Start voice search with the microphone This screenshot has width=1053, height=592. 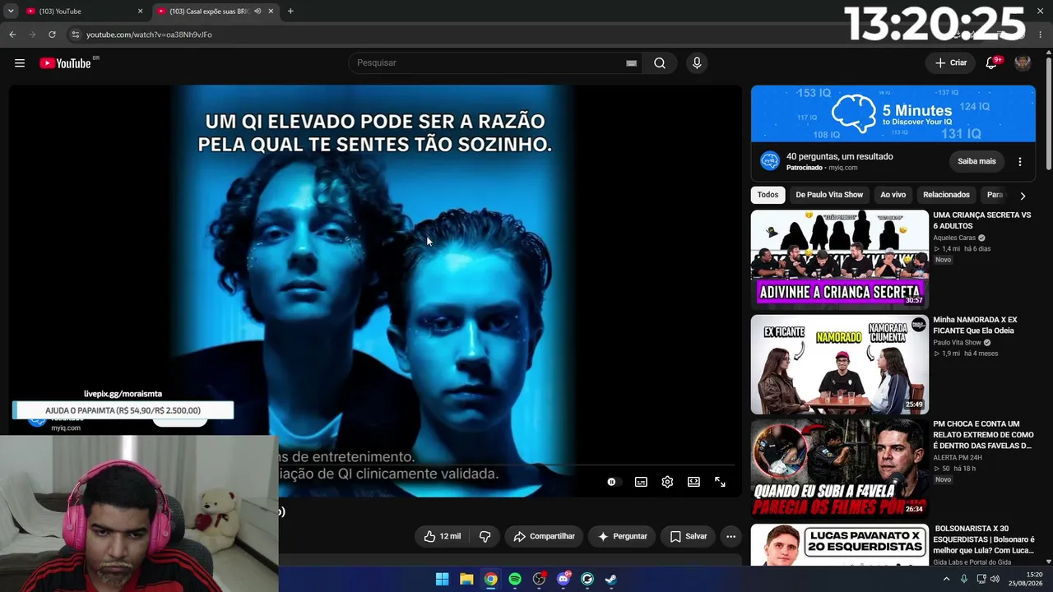[697, 63]
